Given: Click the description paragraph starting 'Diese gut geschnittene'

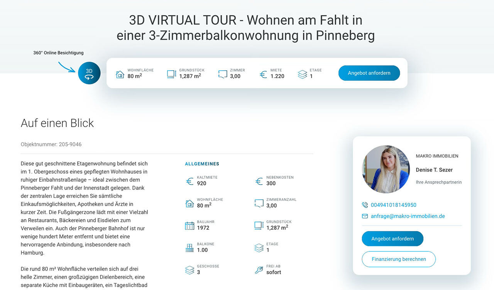Looking at the screenshot, I should point(85,208).
